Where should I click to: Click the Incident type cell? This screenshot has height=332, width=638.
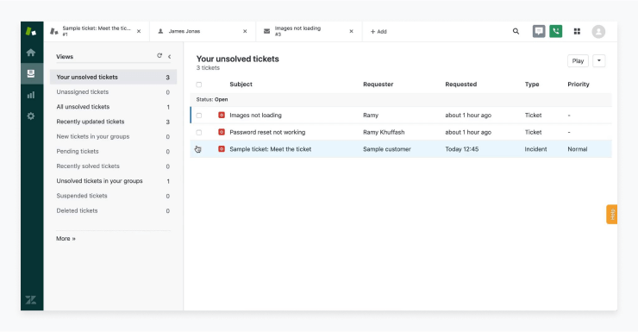click(536, 149)
